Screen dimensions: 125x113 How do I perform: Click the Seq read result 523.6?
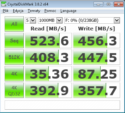48,41
